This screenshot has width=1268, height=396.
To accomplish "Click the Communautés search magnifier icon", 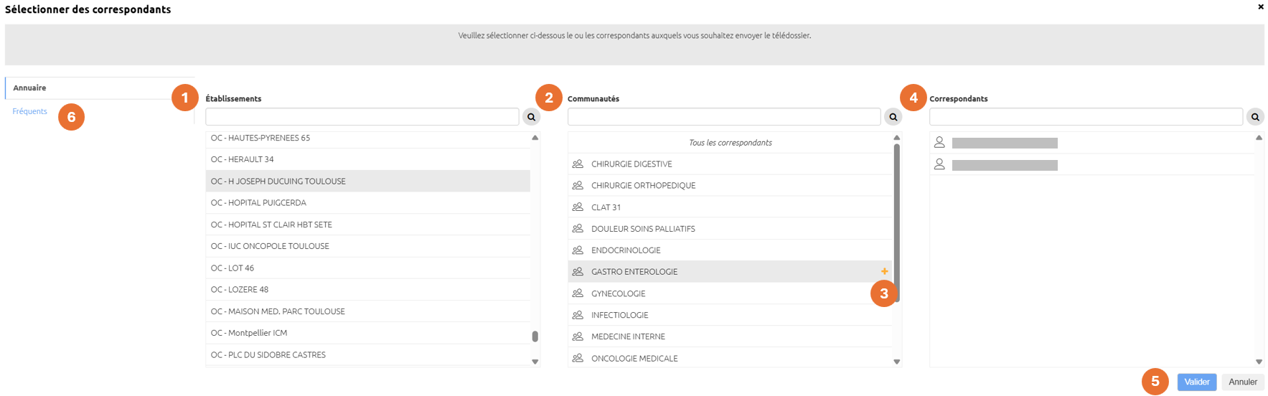I will 893,117.
